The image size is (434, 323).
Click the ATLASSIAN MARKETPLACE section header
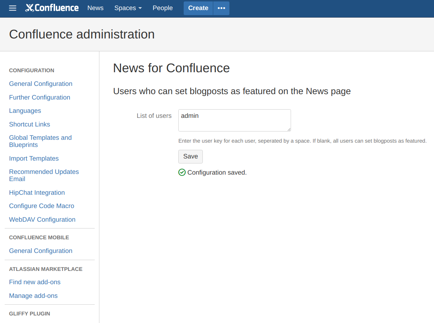click(x=46, y=269)
